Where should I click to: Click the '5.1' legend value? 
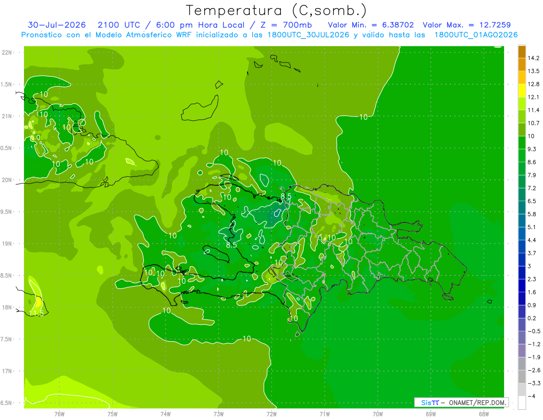tap(532, 227)
